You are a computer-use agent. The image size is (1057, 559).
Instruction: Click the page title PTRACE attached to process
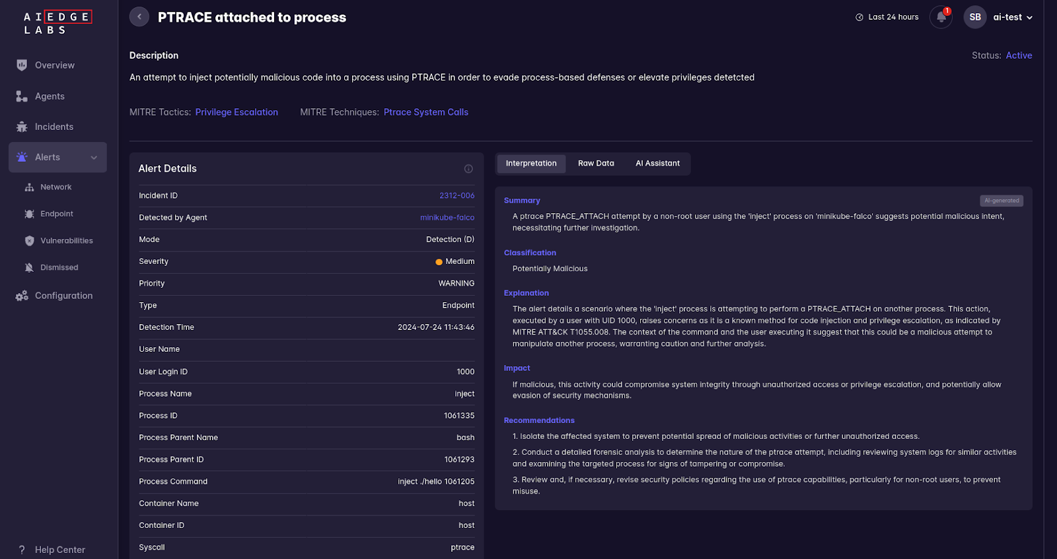point(252,17)
